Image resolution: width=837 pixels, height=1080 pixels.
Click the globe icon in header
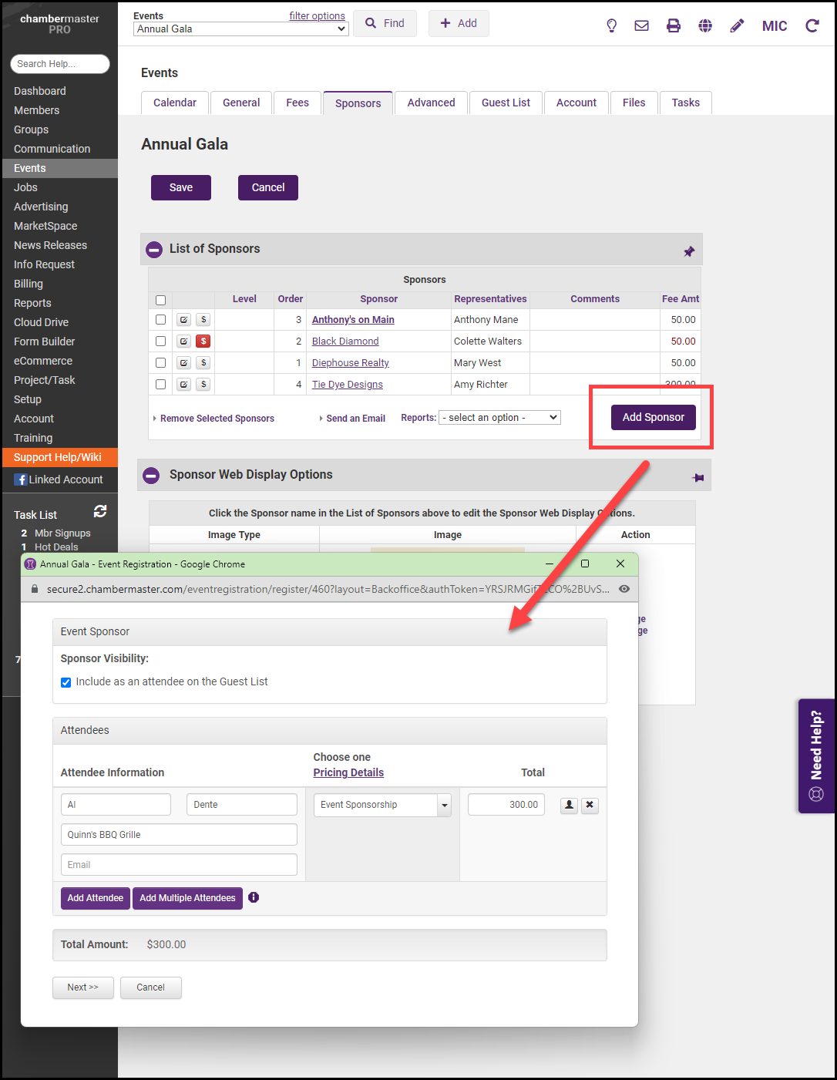coord(705,25)
